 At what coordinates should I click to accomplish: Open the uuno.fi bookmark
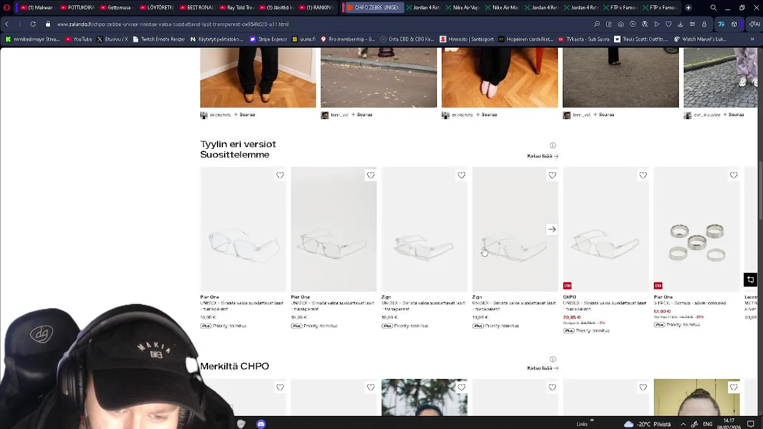pyautogui.click(x=303, y=39)
